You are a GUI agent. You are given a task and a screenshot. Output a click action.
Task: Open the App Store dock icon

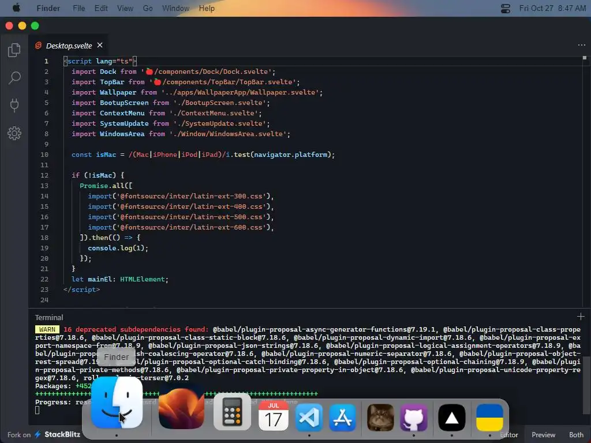click(342, 418)
